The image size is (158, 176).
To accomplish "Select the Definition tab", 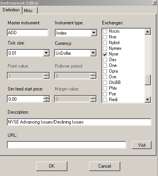I will click(x=11, y=10).
